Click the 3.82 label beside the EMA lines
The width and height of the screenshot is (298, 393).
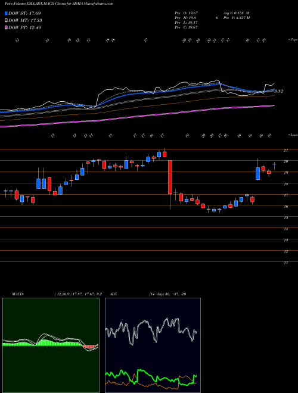[x=279, y=91]
